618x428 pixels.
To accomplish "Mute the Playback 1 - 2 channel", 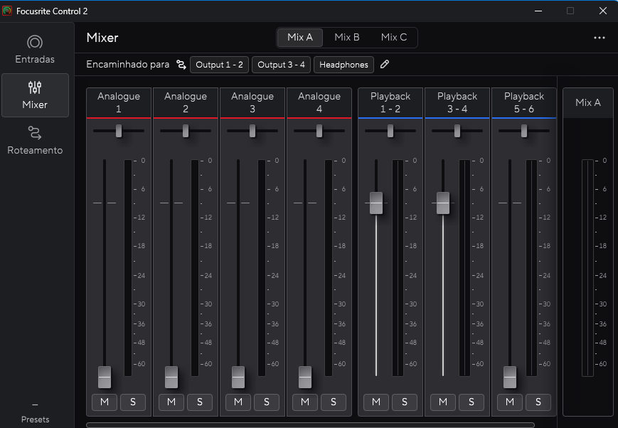I will pyautogui.click(x=376, y=402).
